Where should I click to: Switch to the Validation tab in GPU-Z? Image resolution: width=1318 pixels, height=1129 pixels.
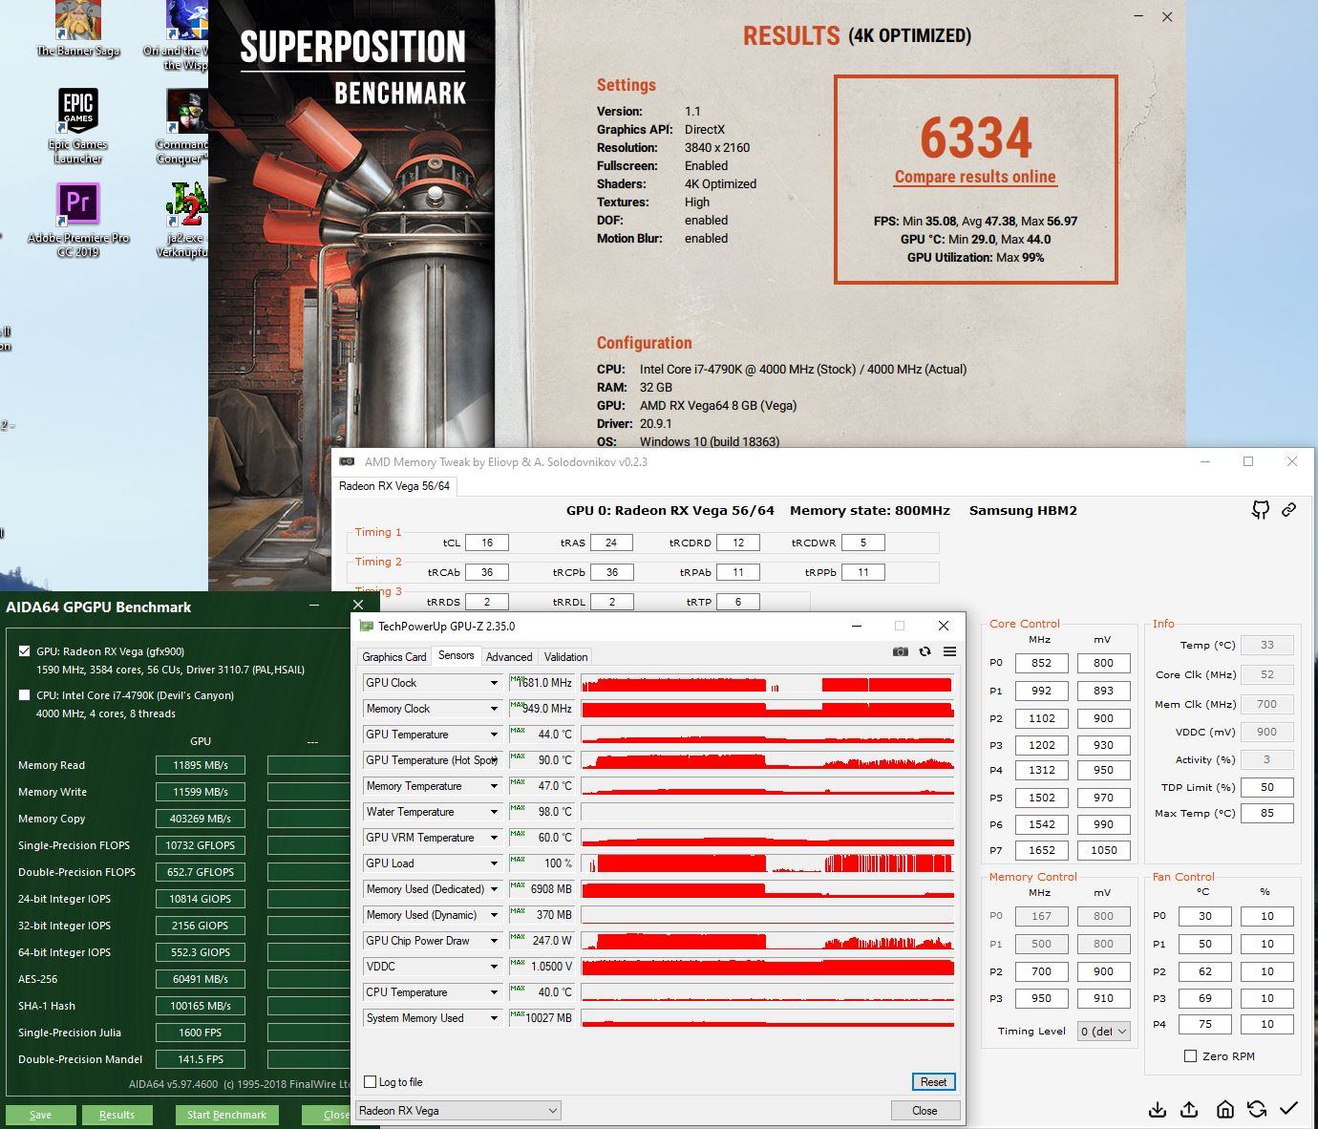point(565,657)
